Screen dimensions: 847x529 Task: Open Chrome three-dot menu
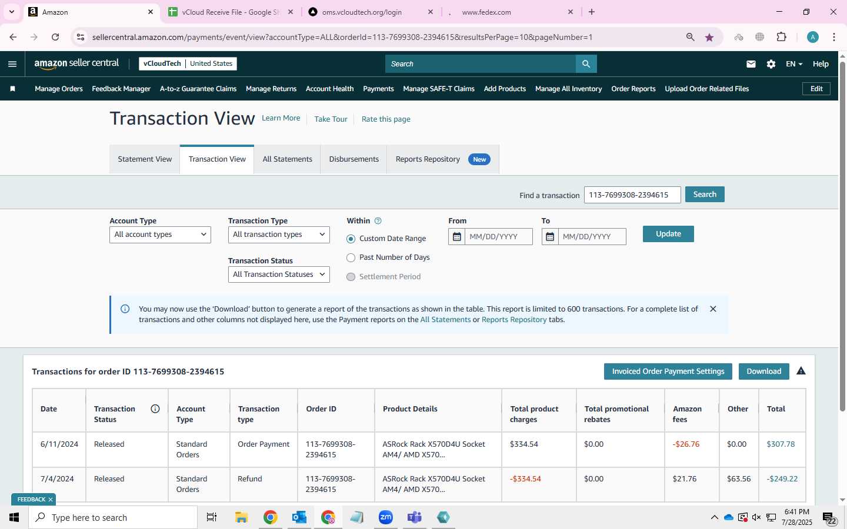(834, 37)
